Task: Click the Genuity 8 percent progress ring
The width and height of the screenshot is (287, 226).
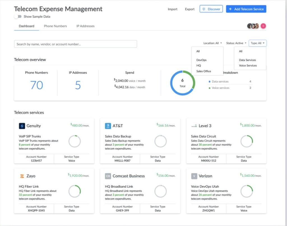Action: tap(75, 141)
